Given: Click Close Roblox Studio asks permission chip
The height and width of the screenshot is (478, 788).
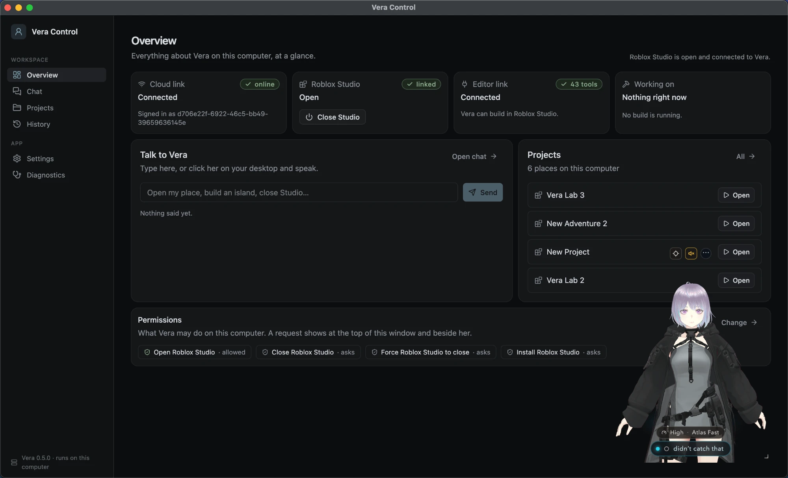Looking at the screenshot, I should pos(308,352).
